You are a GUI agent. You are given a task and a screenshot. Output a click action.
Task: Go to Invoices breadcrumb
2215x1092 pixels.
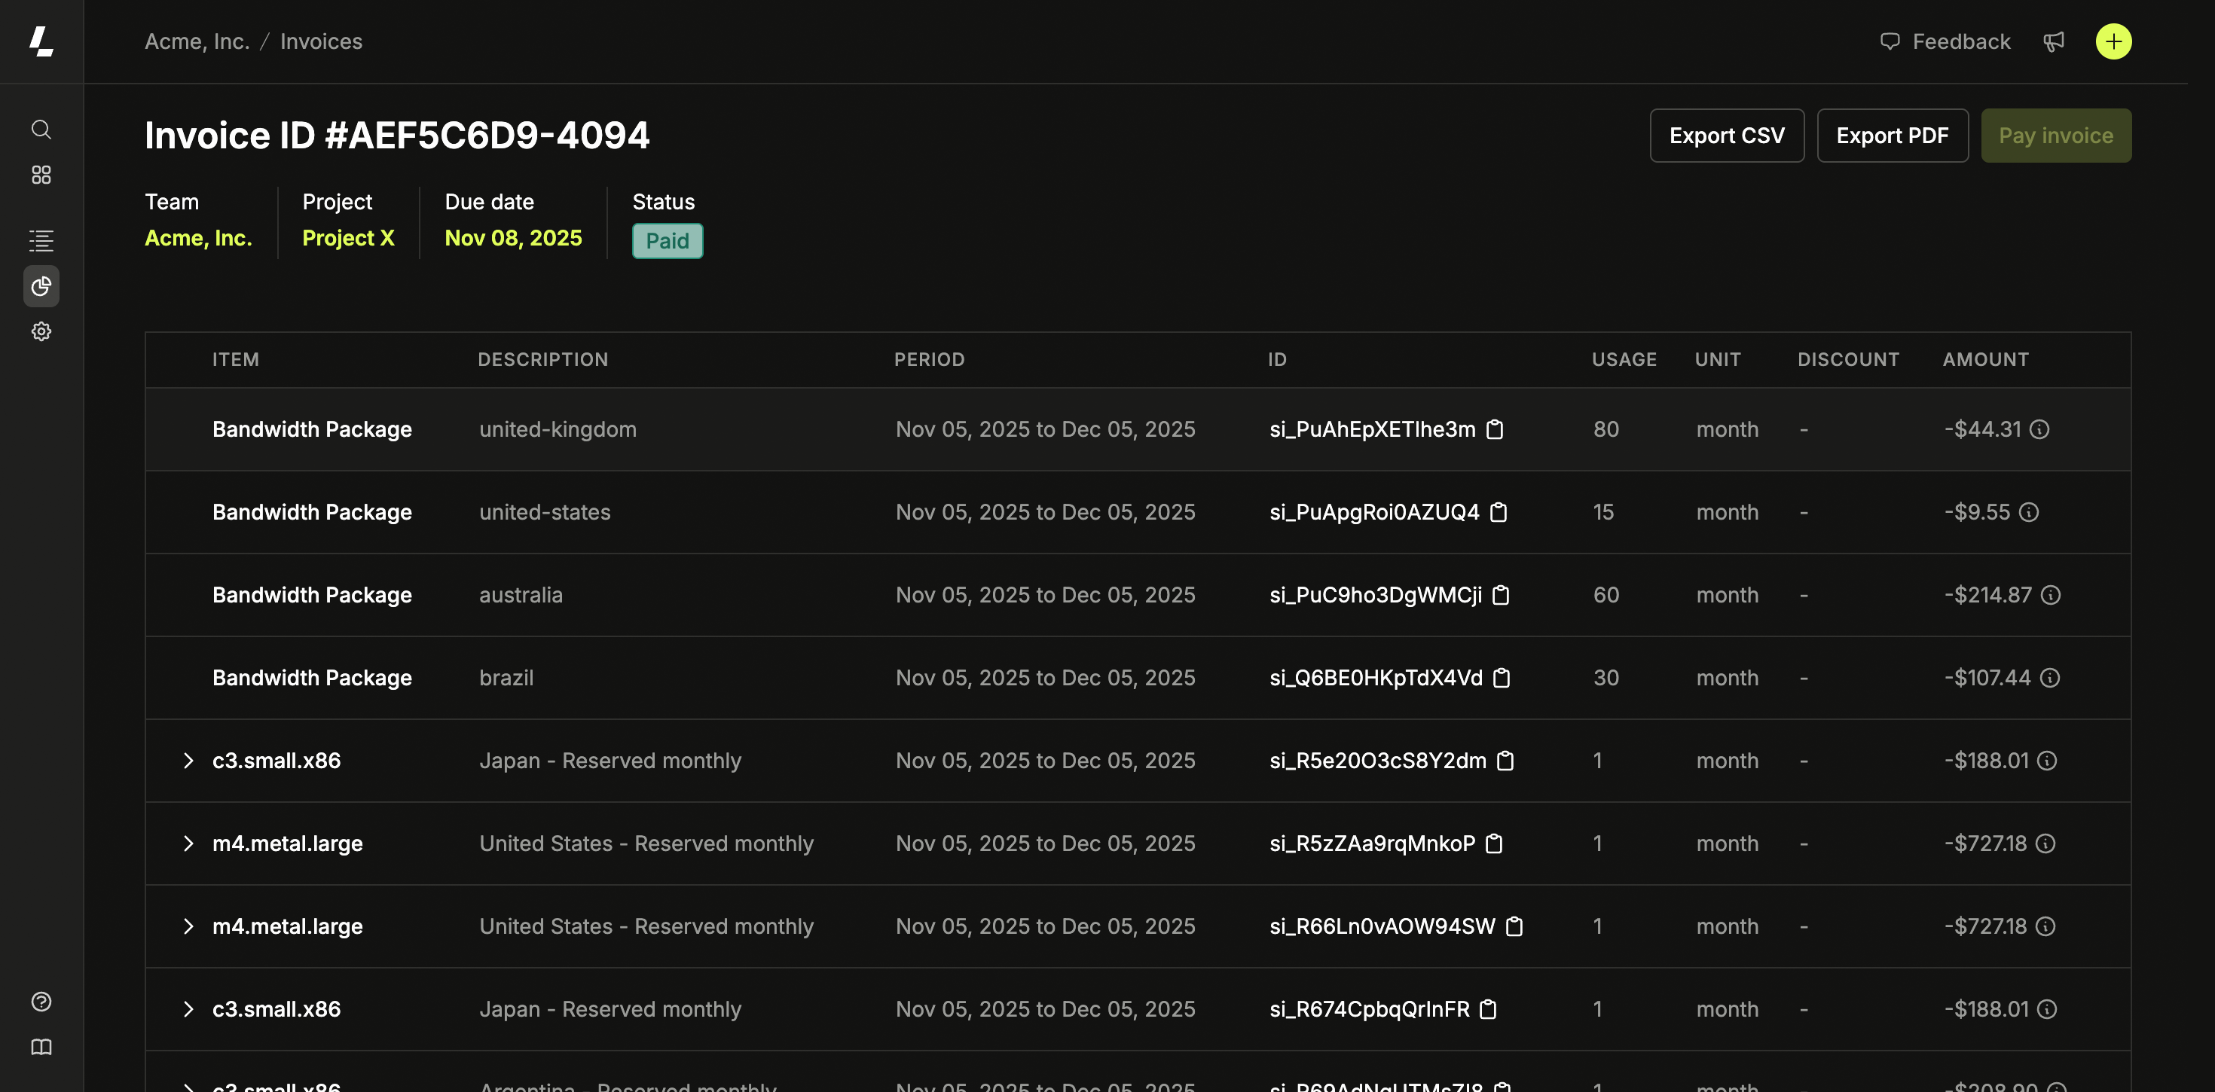pos(321,41)
